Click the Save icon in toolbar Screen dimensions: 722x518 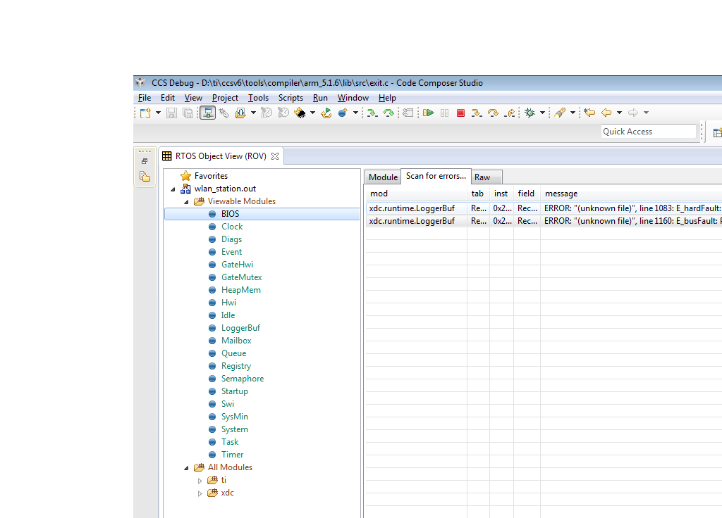pyautogui.click(x=171, y=113)
